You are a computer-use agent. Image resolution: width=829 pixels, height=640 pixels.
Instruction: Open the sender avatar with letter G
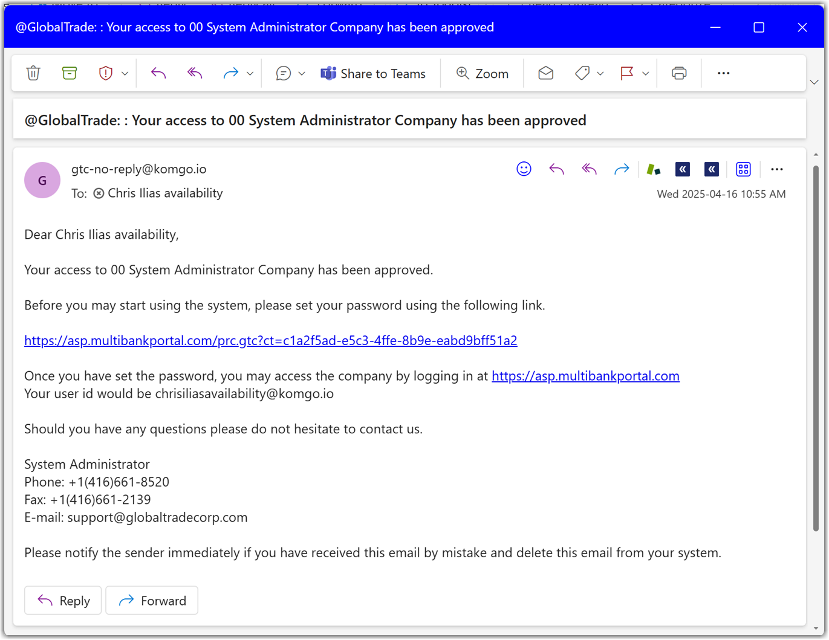[42, 180]
